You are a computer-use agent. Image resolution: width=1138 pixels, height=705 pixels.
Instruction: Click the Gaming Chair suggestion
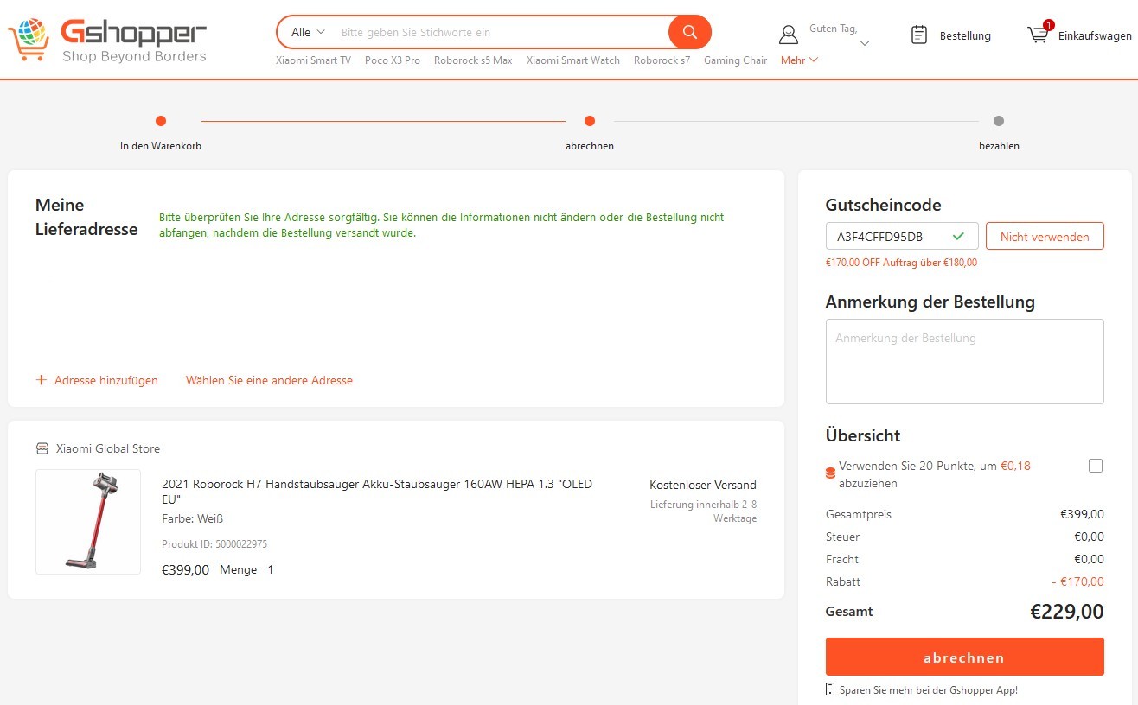[735, 60]
